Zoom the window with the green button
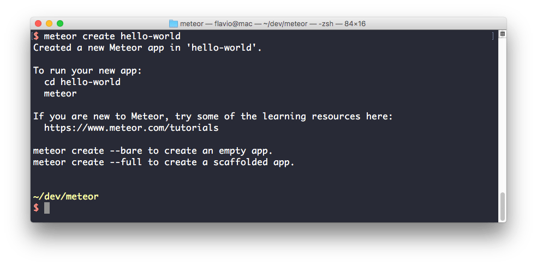Image resolution: width=537 pixels, height=266 pixels. (60, 23)
